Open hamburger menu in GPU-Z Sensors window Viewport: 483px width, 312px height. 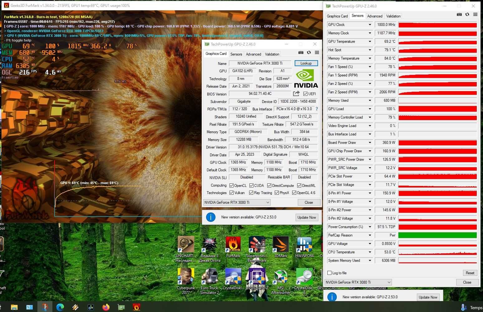475,15
